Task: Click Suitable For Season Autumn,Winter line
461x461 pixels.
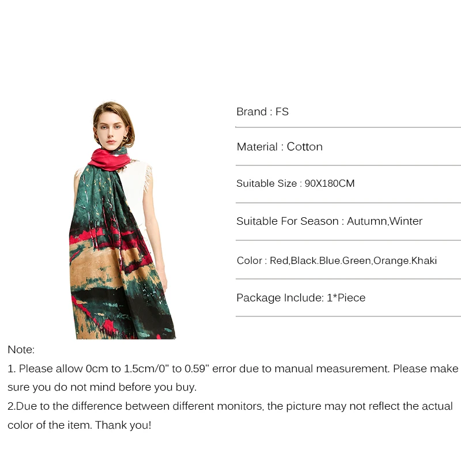Action: point(329,221)
